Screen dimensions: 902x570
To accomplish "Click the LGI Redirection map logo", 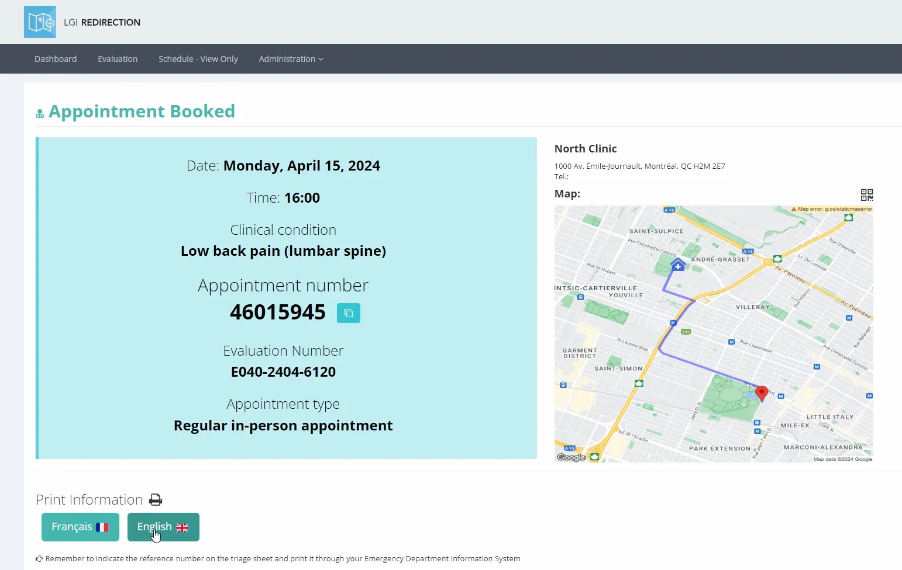I will [x=40, y=22].
